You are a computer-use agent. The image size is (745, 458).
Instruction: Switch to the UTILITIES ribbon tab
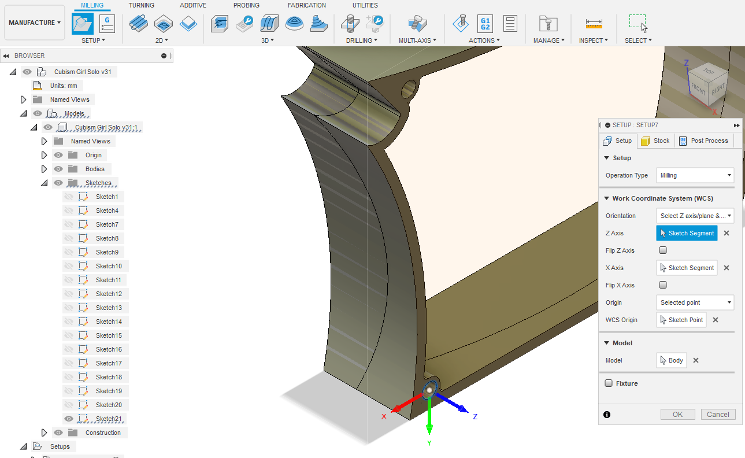[365, 5]
